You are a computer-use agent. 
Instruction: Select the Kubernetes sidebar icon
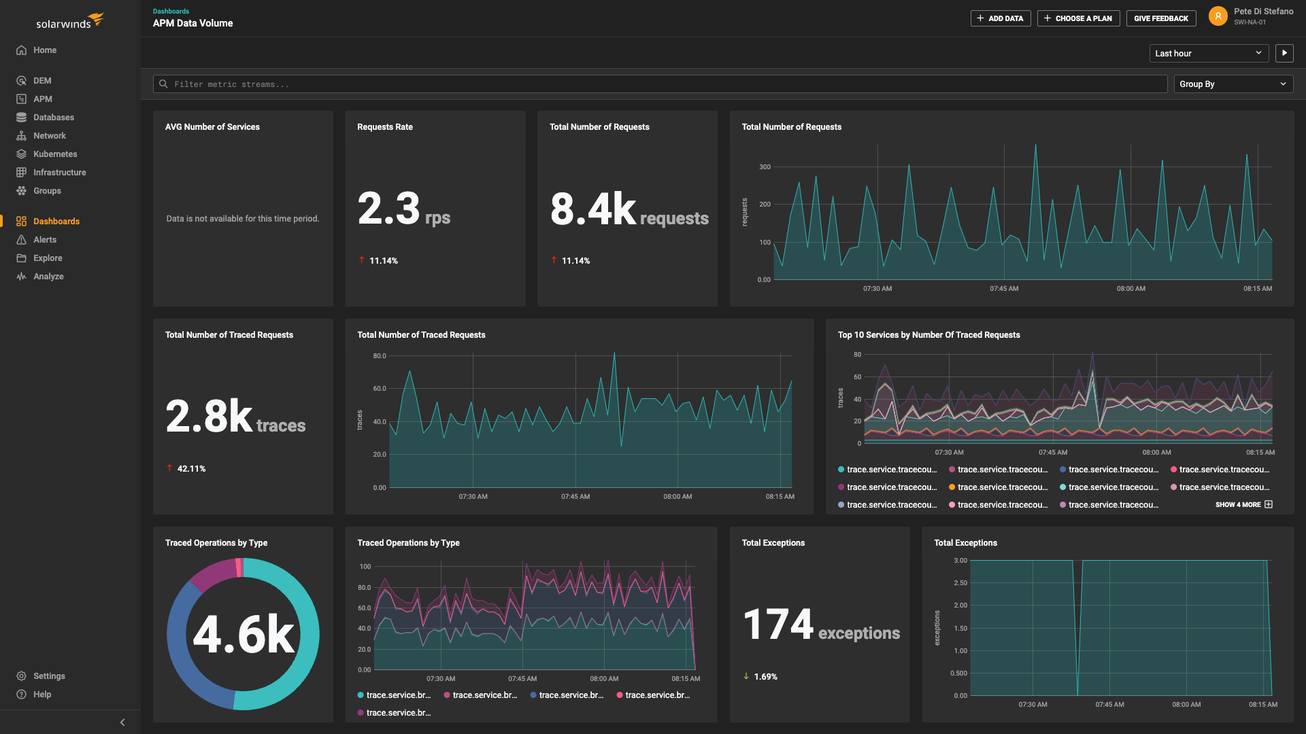22,154
